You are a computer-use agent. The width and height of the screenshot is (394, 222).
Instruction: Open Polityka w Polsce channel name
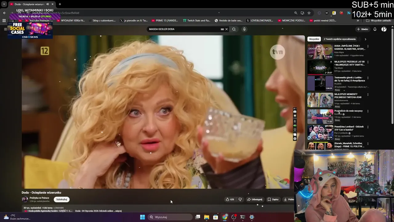(39, 198)
